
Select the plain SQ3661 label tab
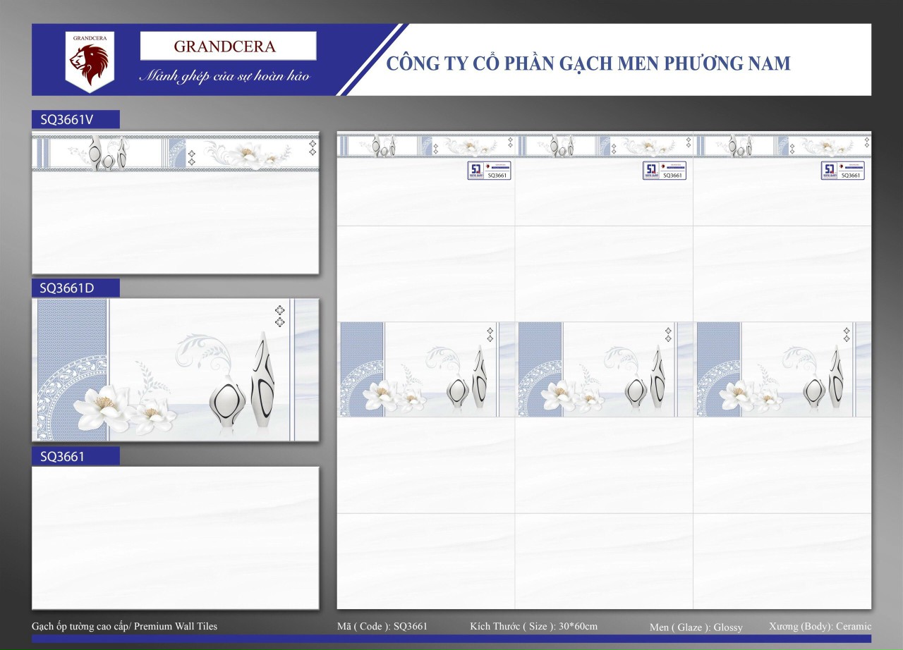[x=75, y=456]
